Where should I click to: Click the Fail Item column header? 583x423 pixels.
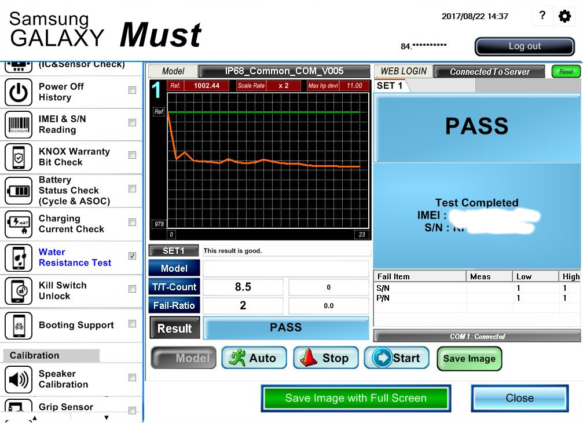(x=419, y=276)
